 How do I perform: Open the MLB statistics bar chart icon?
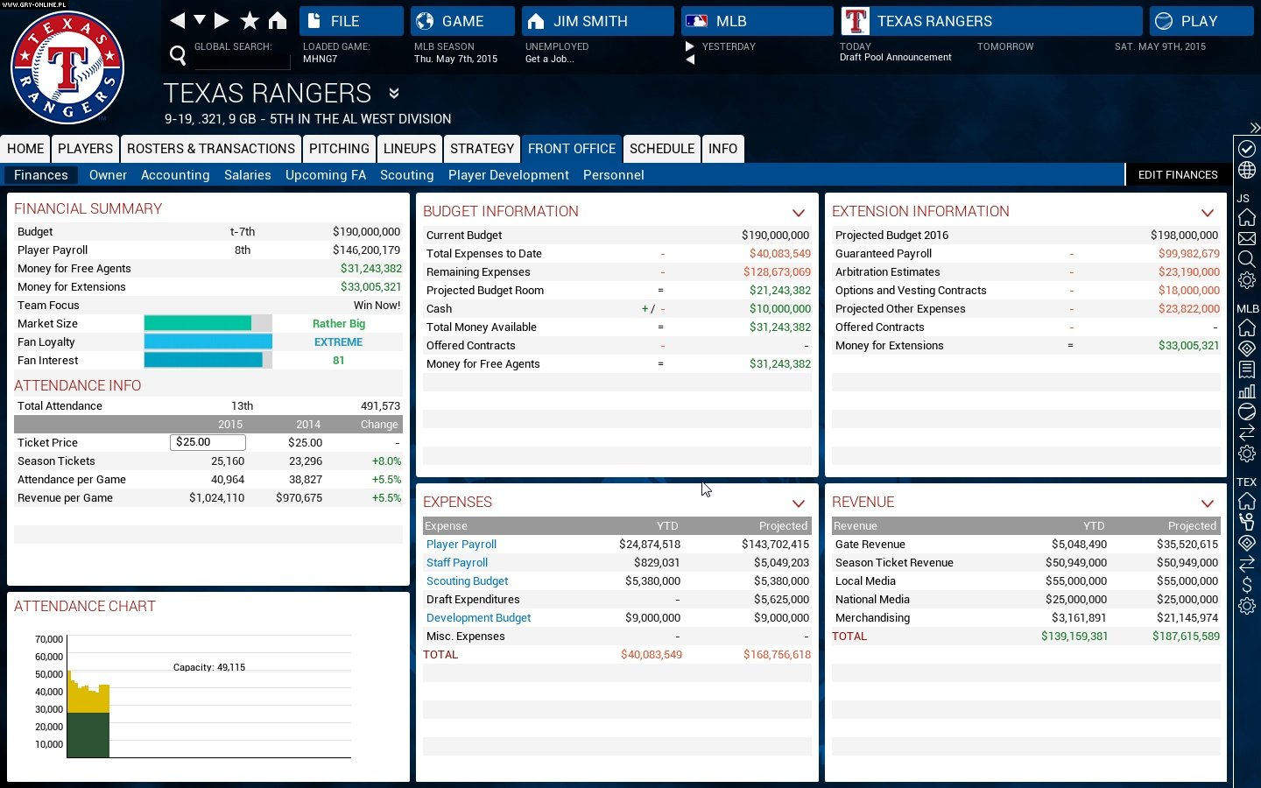click(x=1247, y=391)
